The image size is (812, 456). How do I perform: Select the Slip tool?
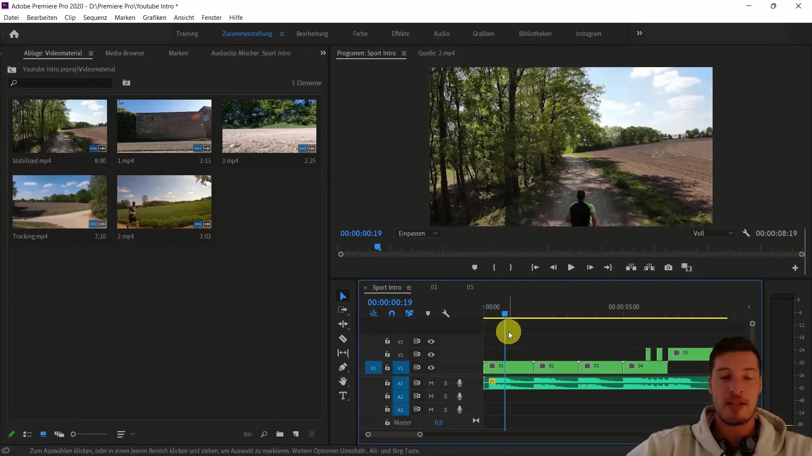(x=343, y=353)
